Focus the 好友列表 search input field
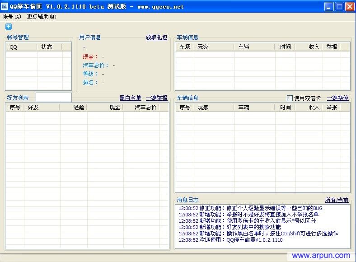 click(54, 98)
